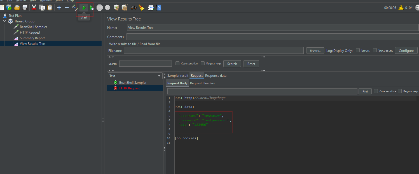Expand all nodes with the blue plus icon
The height and width of the screenshot is (174, 419).
point(59,8)
